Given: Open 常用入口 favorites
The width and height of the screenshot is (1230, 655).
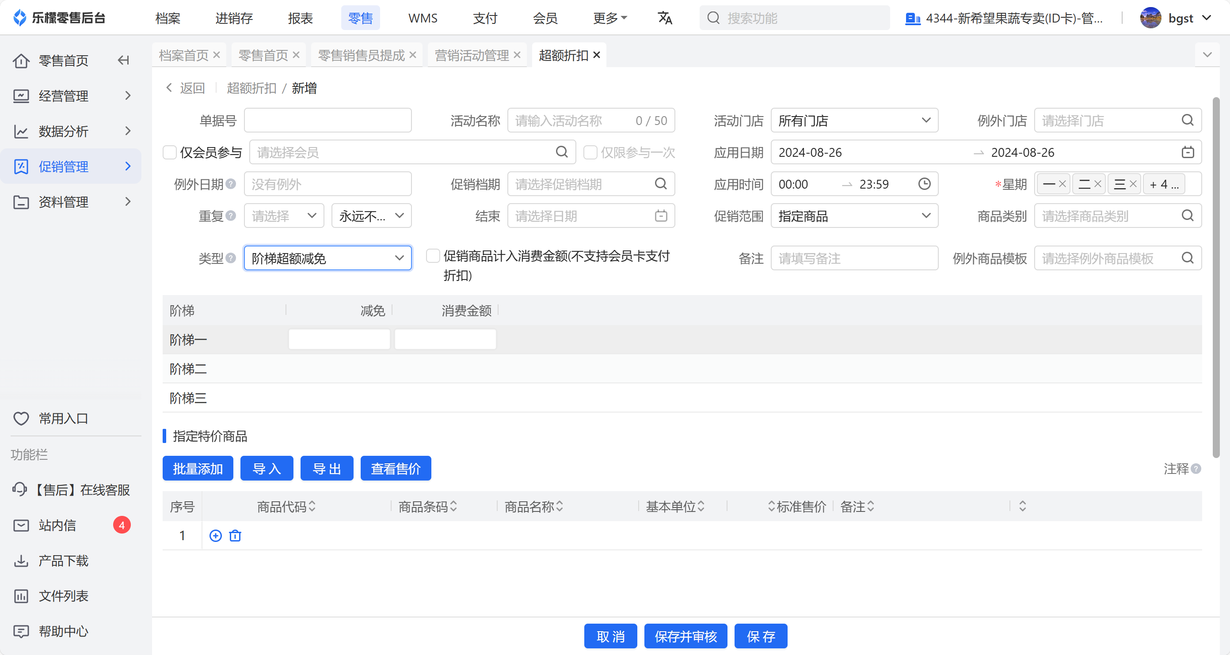Looking at the screenshot, I should (63, 418).
